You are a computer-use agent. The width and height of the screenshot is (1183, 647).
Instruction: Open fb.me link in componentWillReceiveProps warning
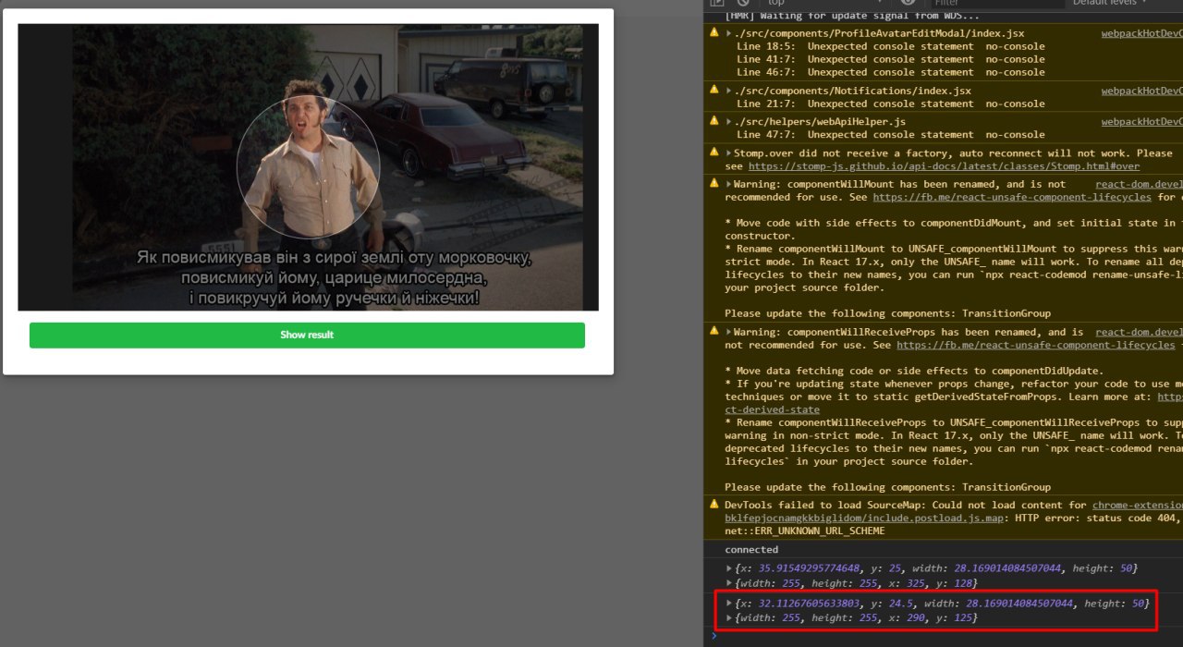pyautogui.click(x=1037, y=345)
